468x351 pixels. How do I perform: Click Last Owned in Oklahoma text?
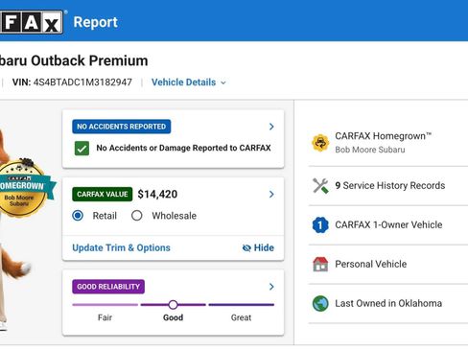coord(388,303)
